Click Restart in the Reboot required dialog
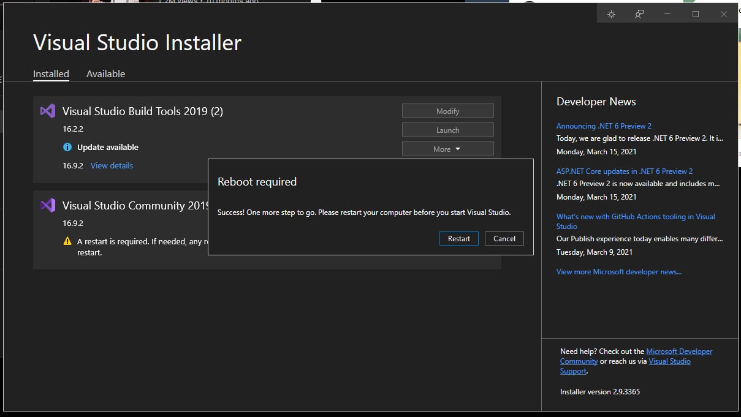 click(x=458, y=238)
